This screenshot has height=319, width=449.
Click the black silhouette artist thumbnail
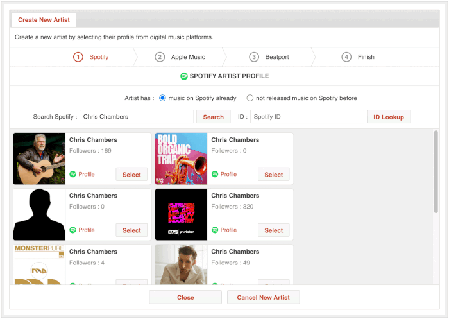[39, 214]
